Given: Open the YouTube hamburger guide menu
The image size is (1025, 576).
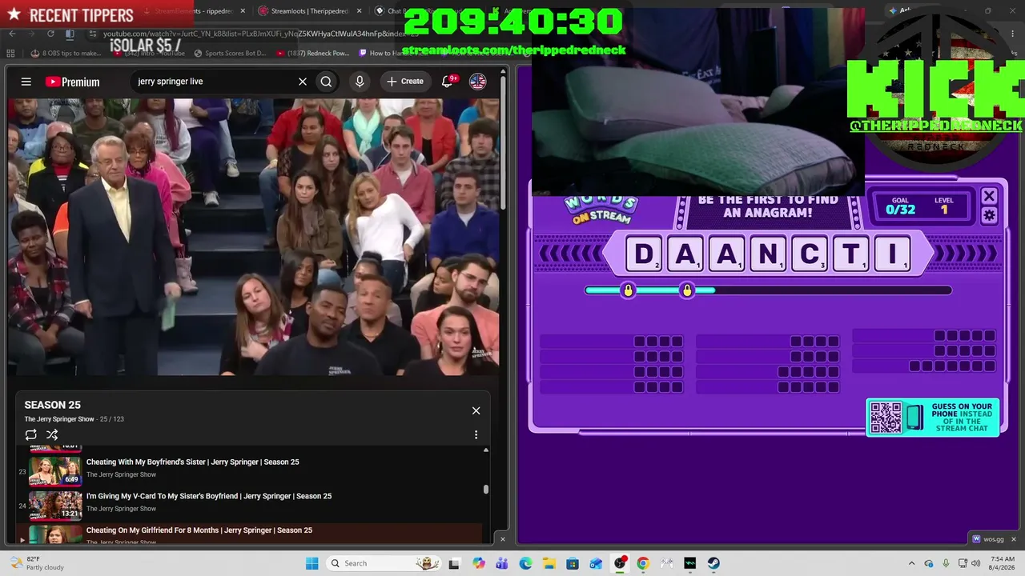Looking at the screenshot, I should [x=26, y=82].
